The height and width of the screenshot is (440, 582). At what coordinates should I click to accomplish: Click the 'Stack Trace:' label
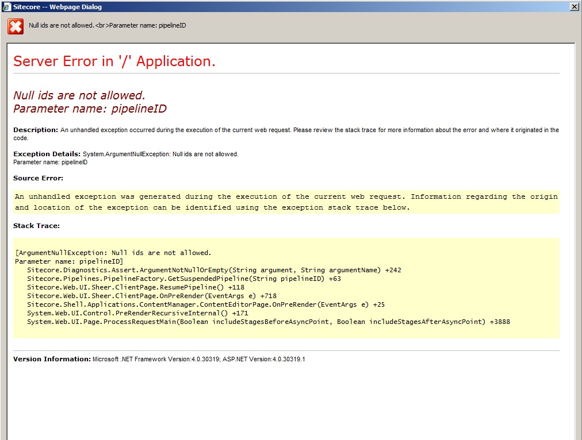click(x=36, y=226)
